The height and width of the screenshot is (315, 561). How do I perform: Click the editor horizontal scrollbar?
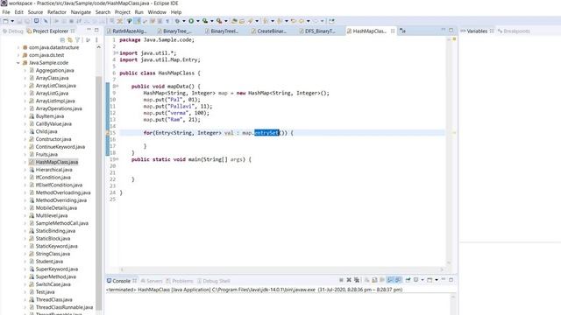click(282, 269)
